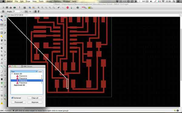Viewport: 182px width, 113px height.
Task: Select the Change wrench tool
Action: pos(5,33)
